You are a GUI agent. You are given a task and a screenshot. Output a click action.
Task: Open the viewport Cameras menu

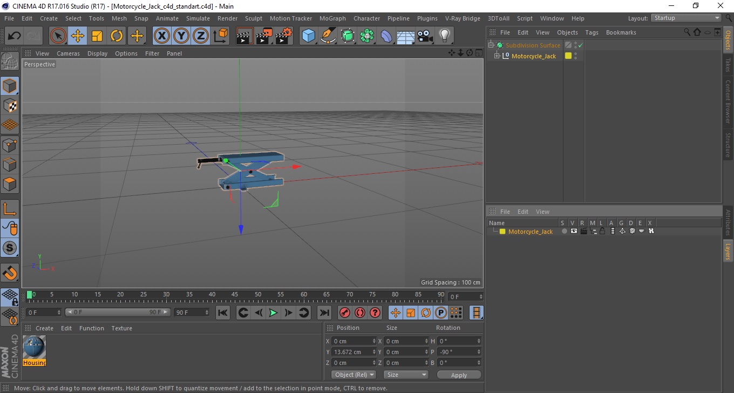(x=68, y=53)
